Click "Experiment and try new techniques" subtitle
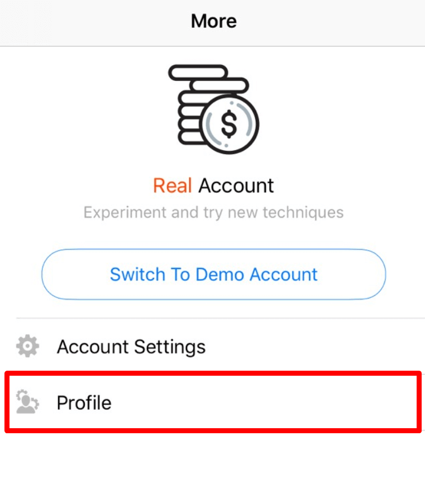Viewport: 425px width, 479px height. point(213,212)
